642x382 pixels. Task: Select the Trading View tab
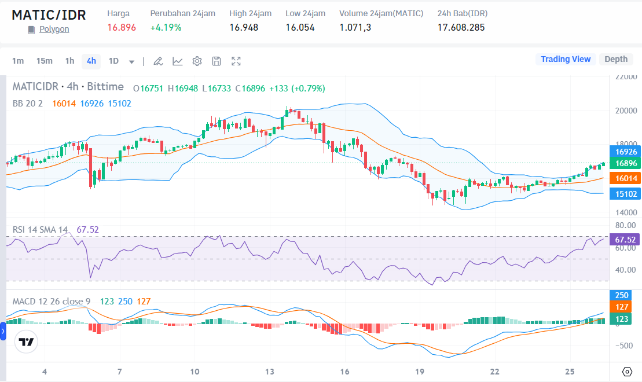pos(566,59)
